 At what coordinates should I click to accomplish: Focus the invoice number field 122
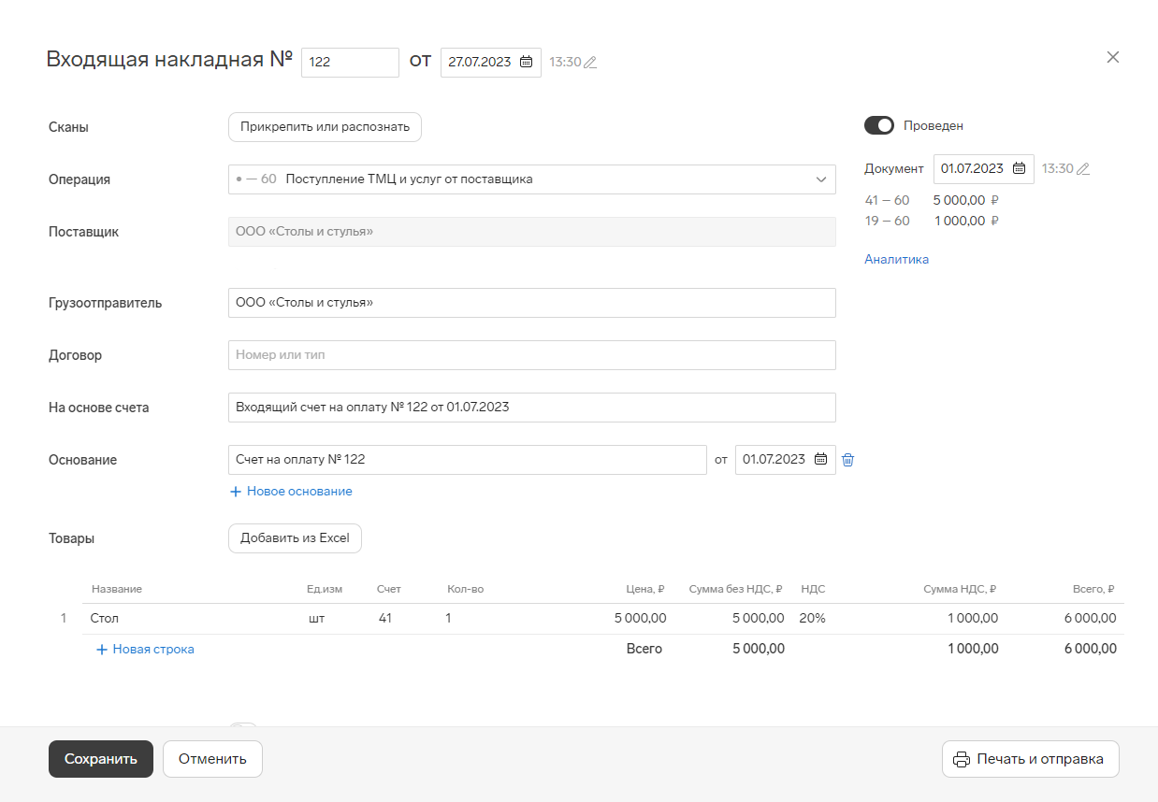[x=350, y=62]
